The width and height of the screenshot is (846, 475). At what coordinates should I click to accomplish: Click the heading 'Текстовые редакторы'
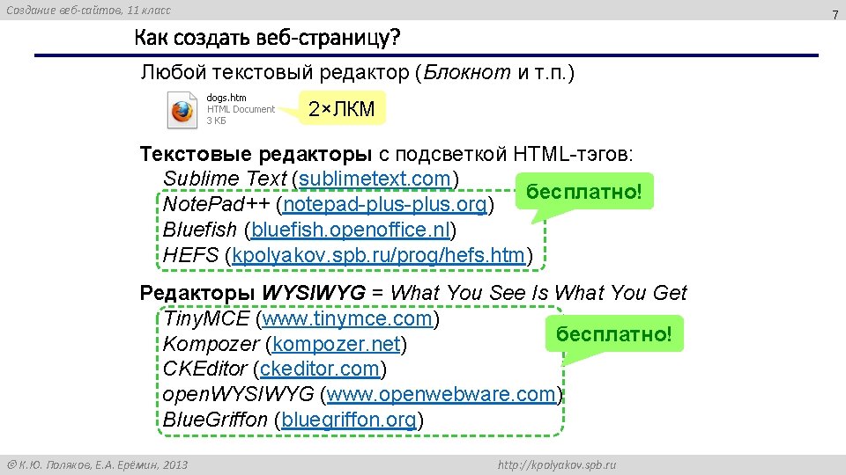tap(256, 155)
